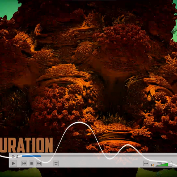Viewport: 177px width, 177px height.
Task: Click the orange URATION title text
Action: click(x=26, y=145)
